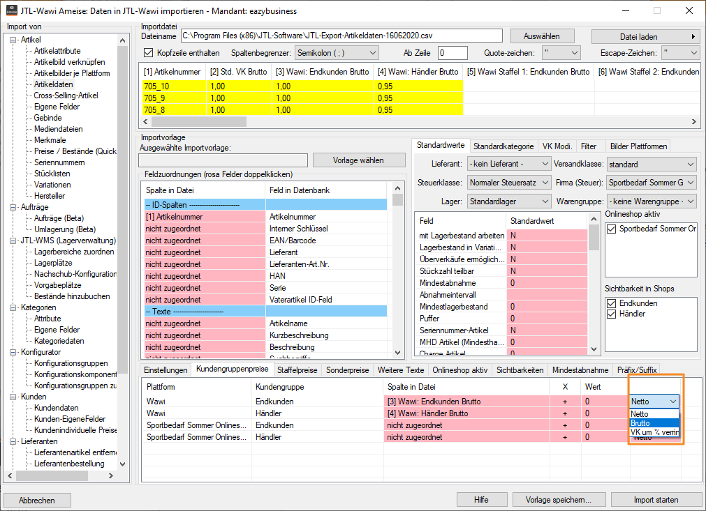
Task: Click the [4] Wawi: Händler Brutto mapping cell
Action: tap(466, 413)
